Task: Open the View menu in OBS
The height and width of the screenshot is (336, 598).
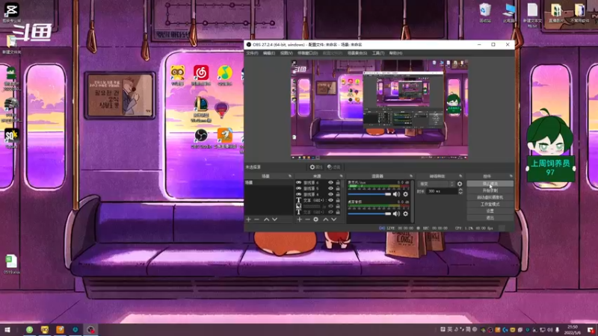Action: pos(286,53)
